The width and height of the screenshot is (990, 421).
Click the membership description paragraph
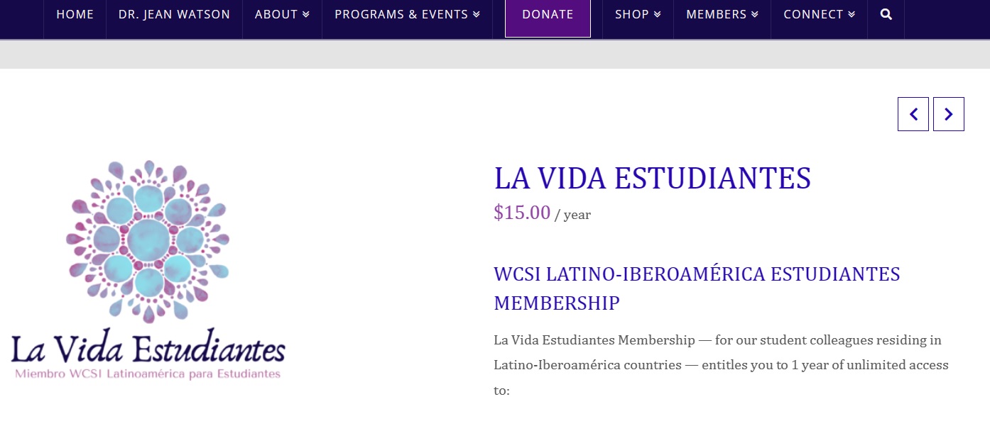click(x=722, y=365)
